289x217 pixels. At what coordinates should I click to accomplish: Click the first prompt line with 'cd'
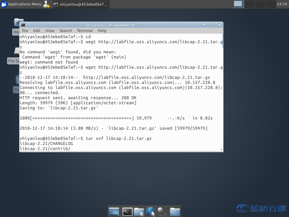tap(55, 37)
